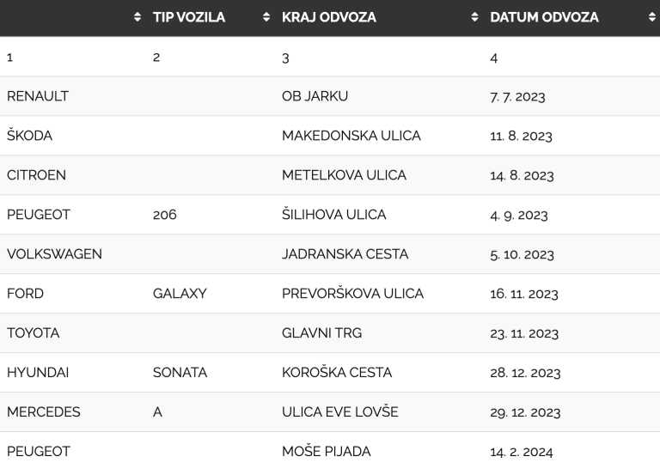The width and height of the screenshot is (660, 475).
Task: Click the sort arrows next to TIP VOZILA
Action: click(x=266, y=17)
